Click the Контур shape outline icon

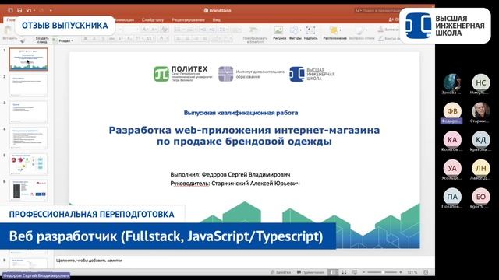(380, 39)
